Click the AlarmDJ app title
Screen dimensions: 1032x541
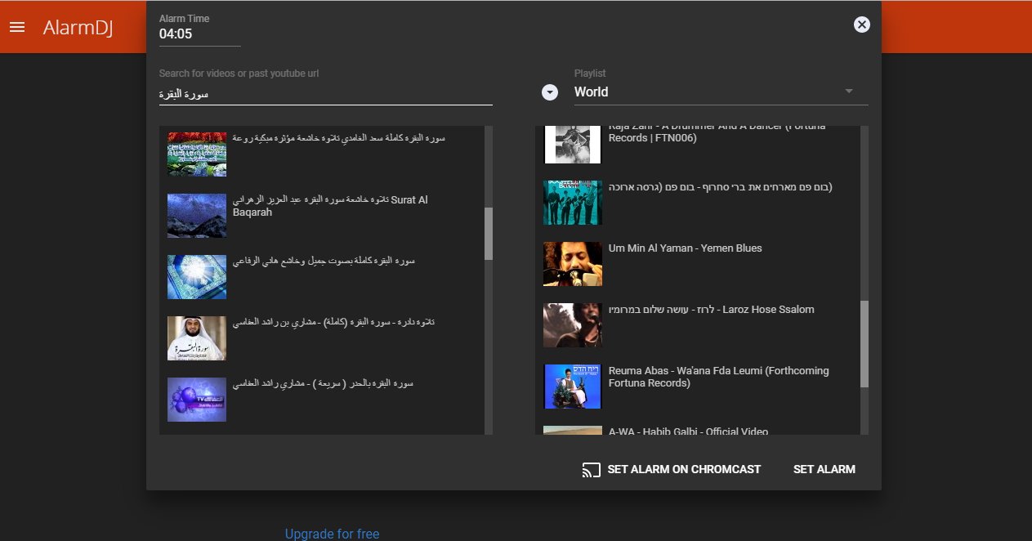pyautogui.click(x=78, y=28)
